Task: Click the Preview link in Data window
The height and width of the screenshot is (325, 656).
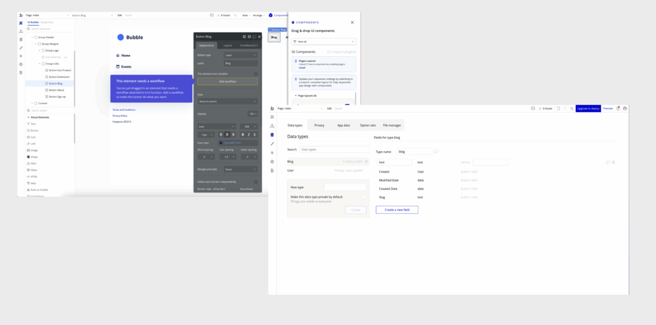Action: [x=608, y=108]
